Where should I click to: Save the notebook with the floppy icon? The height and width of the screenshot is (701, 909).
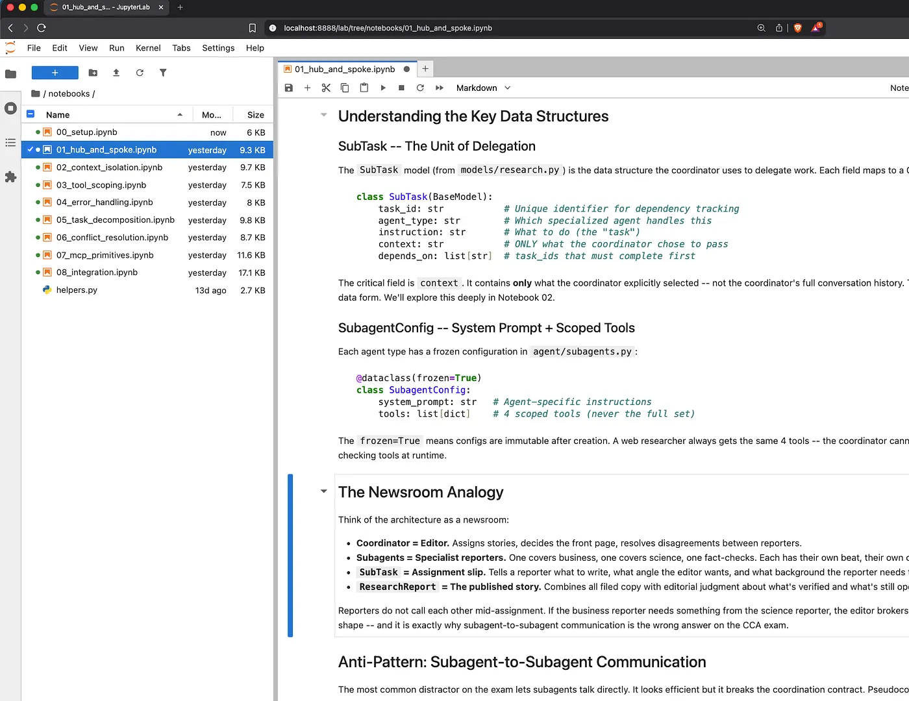coord(289,88)
